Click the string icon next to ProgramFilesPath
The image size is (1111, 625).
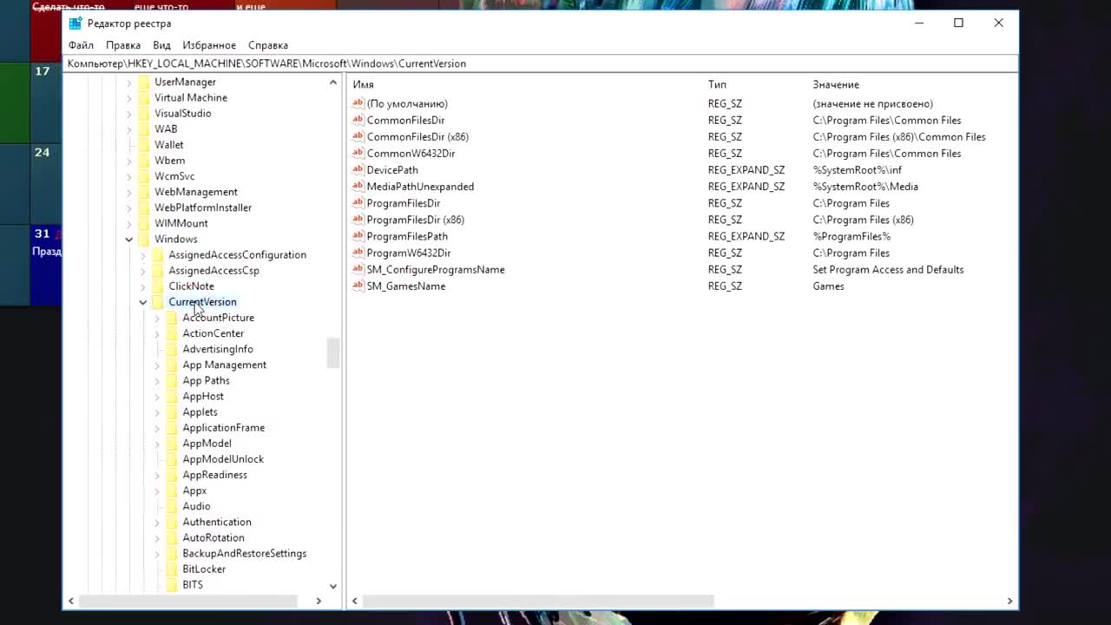coord(358,236)
